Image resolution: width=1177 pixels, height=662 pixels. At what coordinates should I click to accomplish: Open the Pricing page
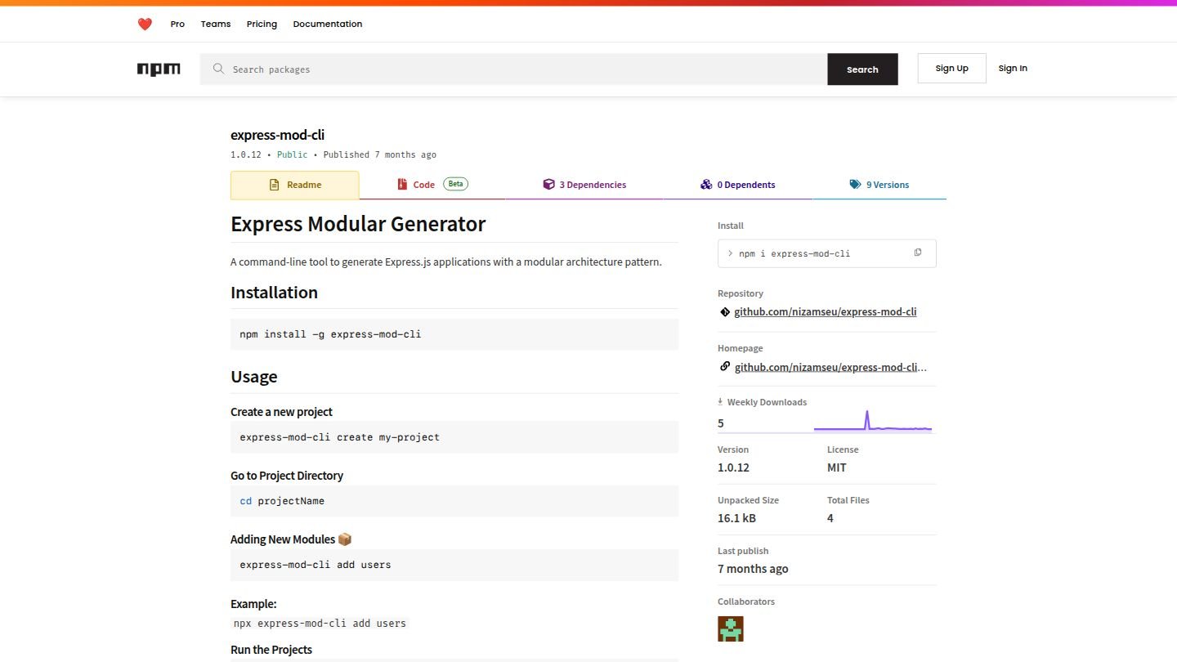tap(262, 24)
